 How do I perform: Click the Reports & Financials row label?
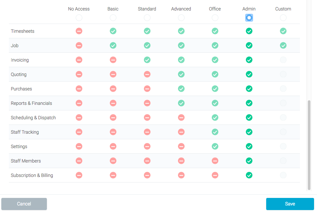pos(31,103)
